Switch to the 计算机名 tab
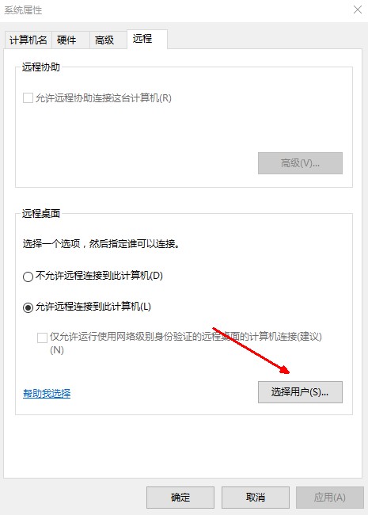Image resolution: width=368 pixels, height=515 pixels. point(28,40)
